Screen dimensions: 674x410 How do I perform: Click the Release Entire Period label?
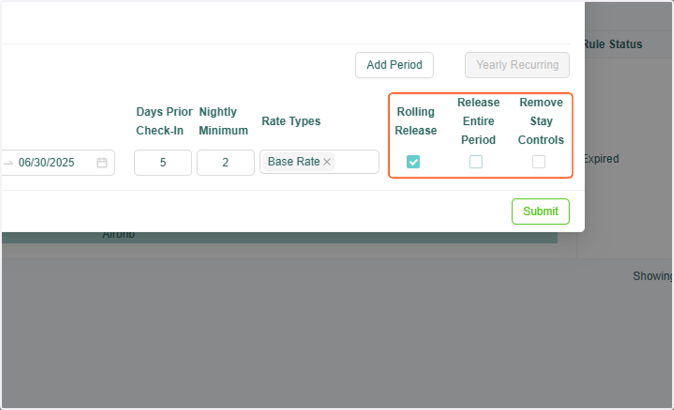(479, 121)
